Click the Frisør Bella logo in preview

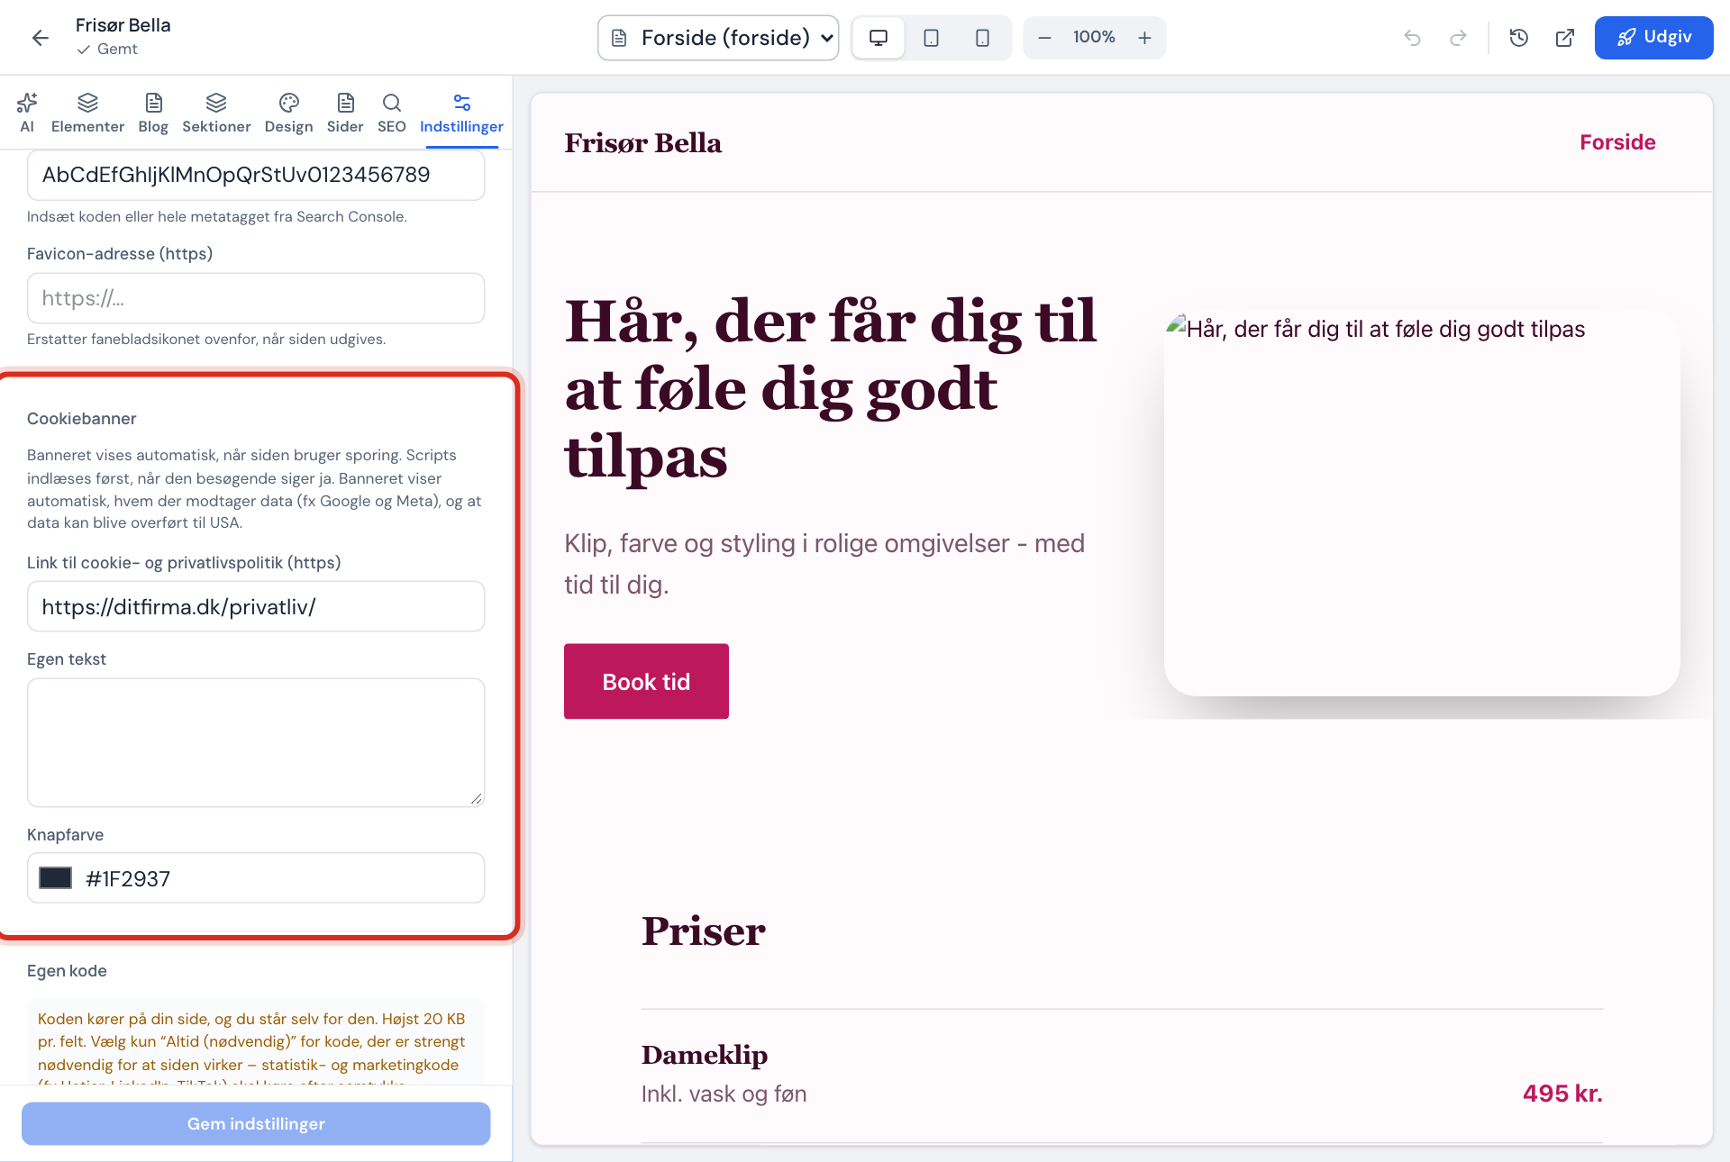[x=642, y=143]
